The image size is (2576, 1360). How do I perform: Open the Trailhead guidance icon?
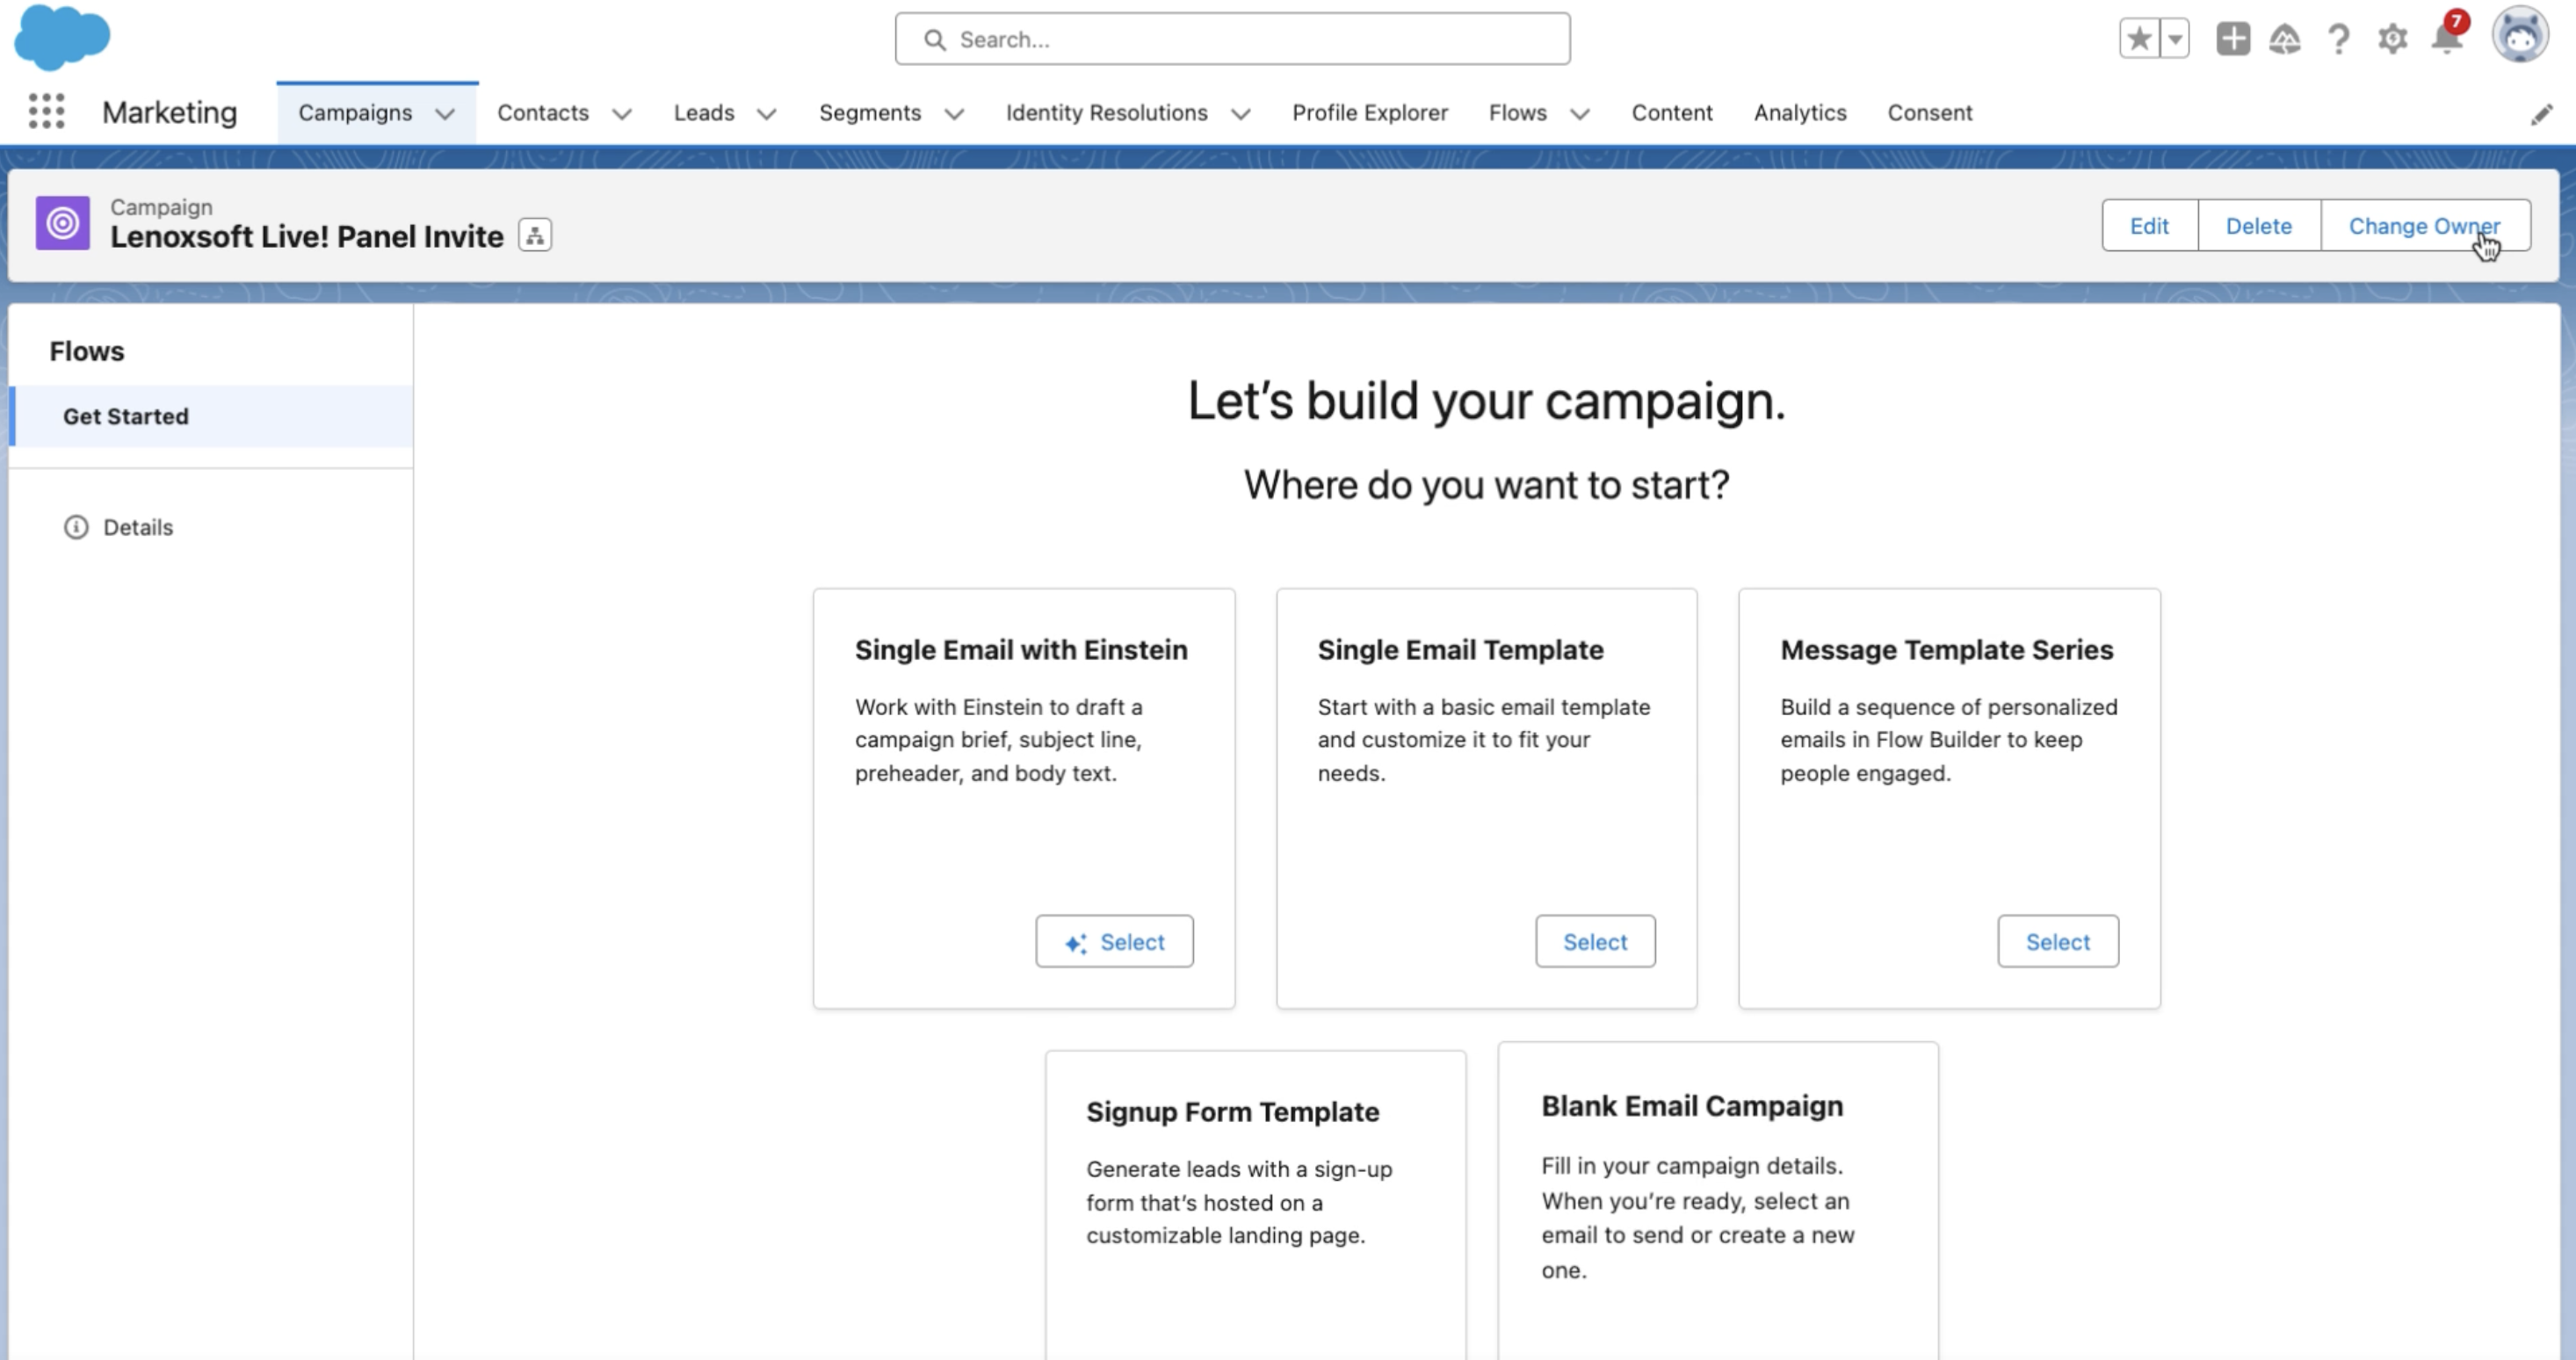point(2285,39)
